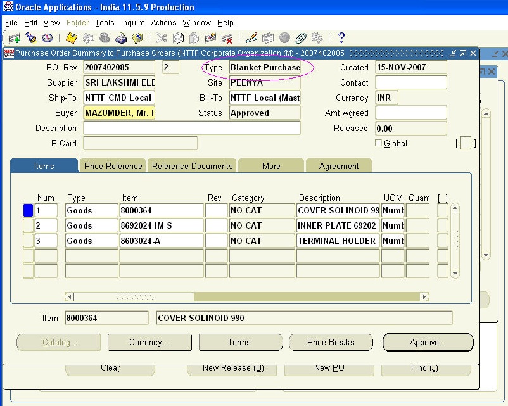Screen dimensions: 508x406
Task: Switch to the Price Reference tab
Action: tap(112, 165)
